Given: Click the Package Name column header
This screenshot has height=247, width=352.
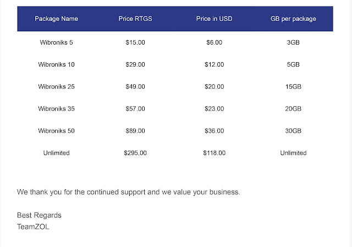Looking at the screenshot, I should click(x=56, y=19).
